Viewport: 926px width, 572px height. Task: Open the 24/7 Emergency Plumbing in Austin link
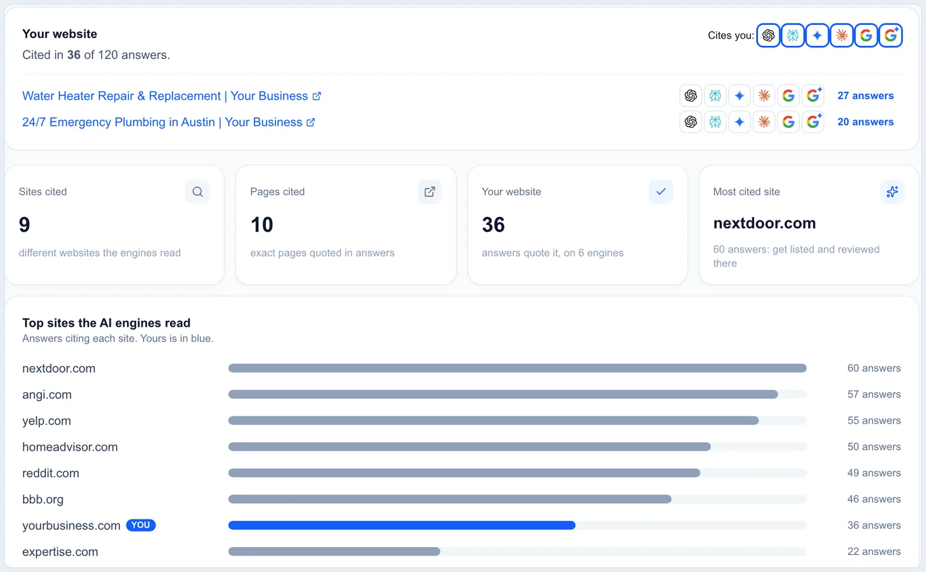tap(169, 122)
